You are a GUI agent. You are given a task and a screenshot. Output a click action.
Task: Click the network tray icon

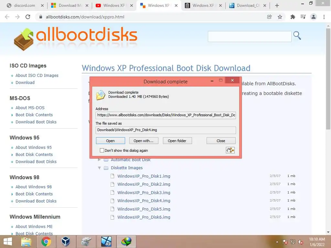293,242
